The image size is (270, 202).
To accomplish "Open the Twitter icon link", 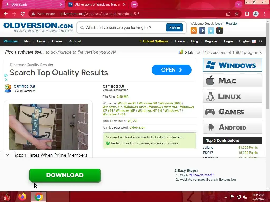I will [x=211, y=31].
